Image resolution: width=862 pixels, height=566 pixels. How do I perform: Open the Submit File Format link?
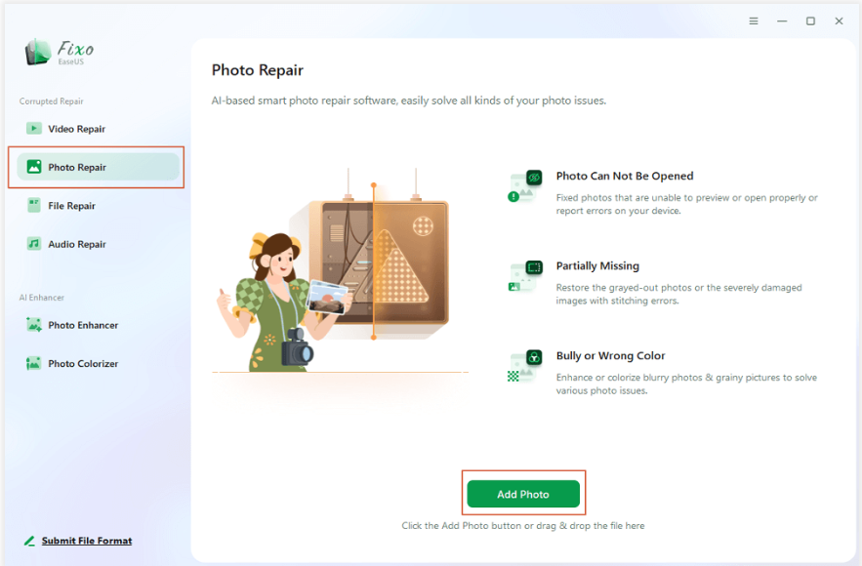tap(87, 541)
